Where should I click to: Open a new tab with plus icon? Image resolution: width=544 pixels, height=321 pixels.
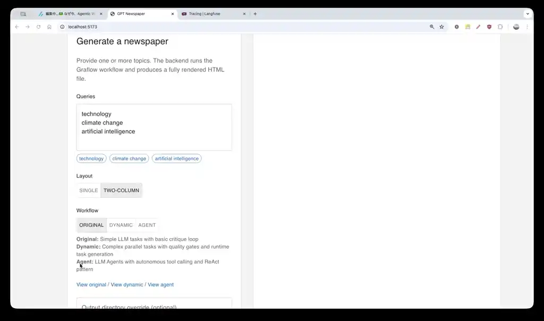255,14
